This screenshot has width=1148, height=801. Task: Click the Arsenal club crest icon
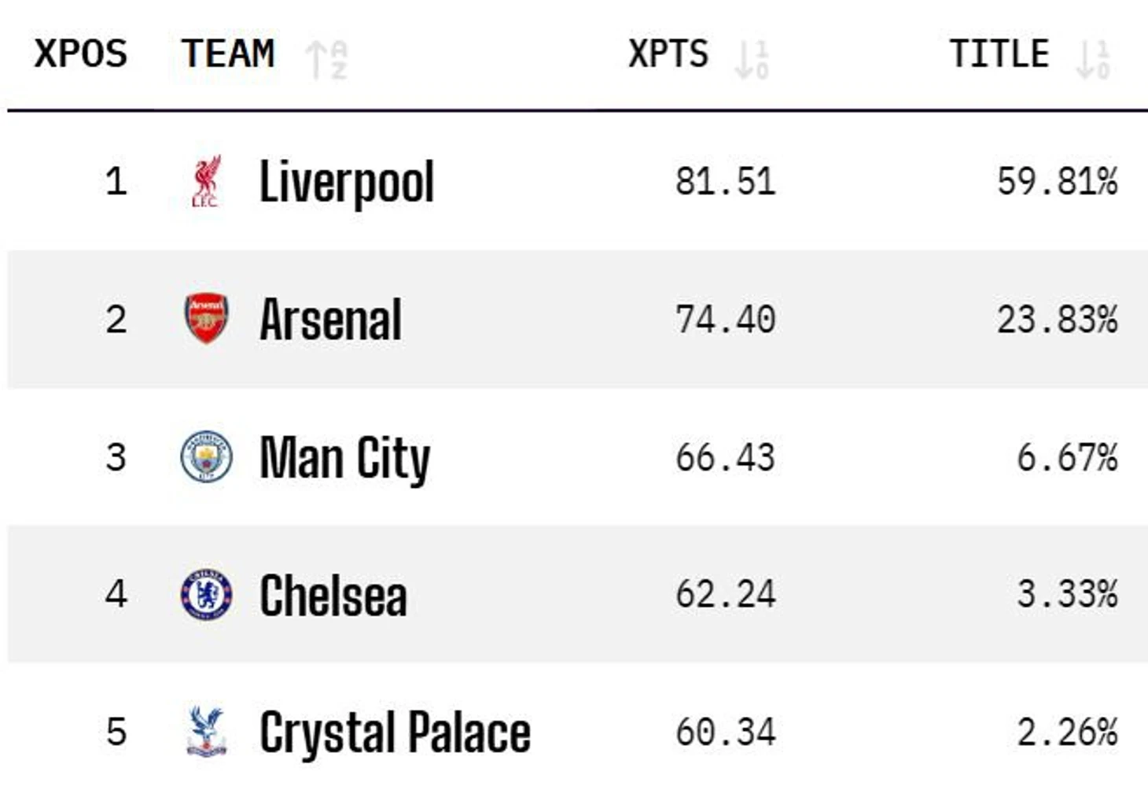point(206,319)
